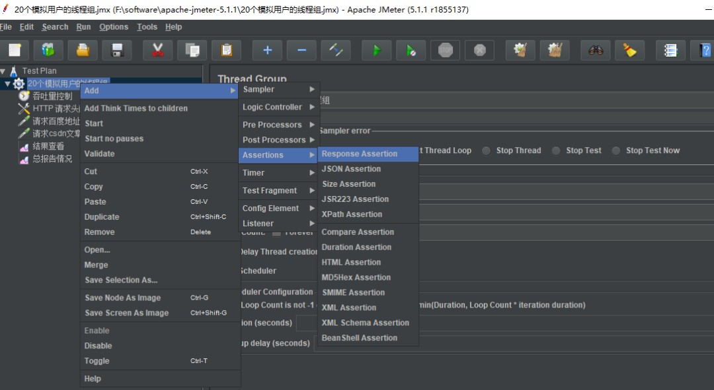Select the Stop Test Now radio button
Viewport: 714px width, 390px height.
(616, 150)
